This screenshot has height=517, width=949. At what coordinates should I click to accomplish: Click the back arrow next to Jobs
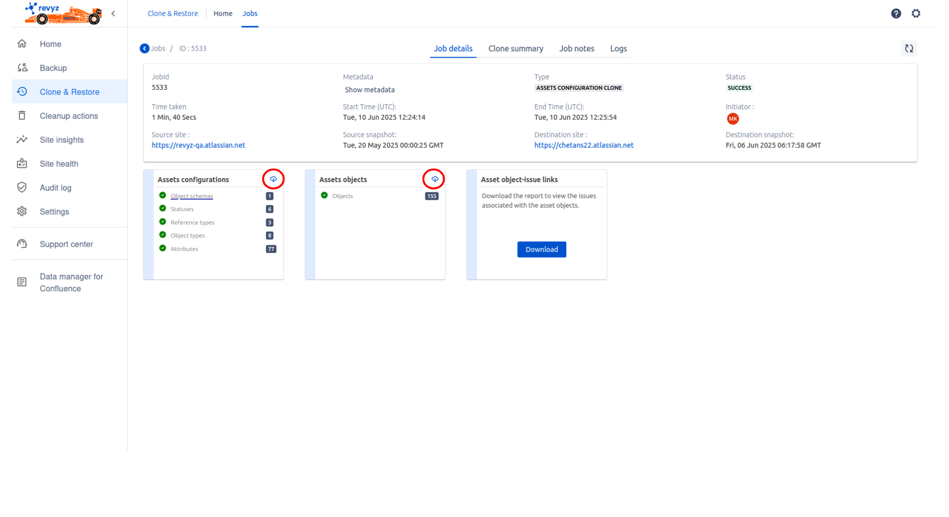pyautogui.click(x=144, y=49)
